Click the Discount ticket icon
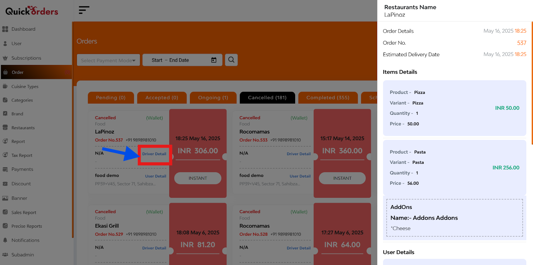This screenshot has width=533, height=265. (x=5, y=183)
